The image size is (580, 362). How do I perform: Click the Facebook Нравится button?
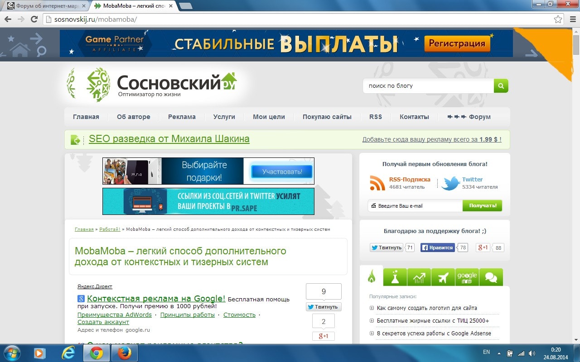437,248
